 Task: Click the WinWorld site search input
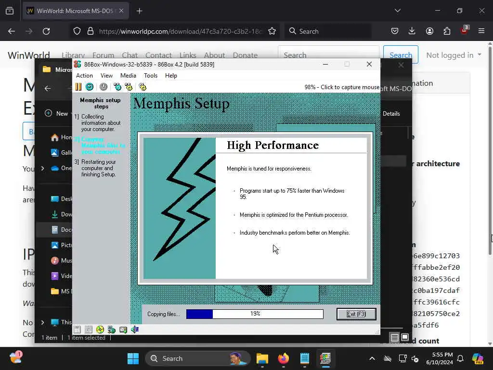(328, 55)
